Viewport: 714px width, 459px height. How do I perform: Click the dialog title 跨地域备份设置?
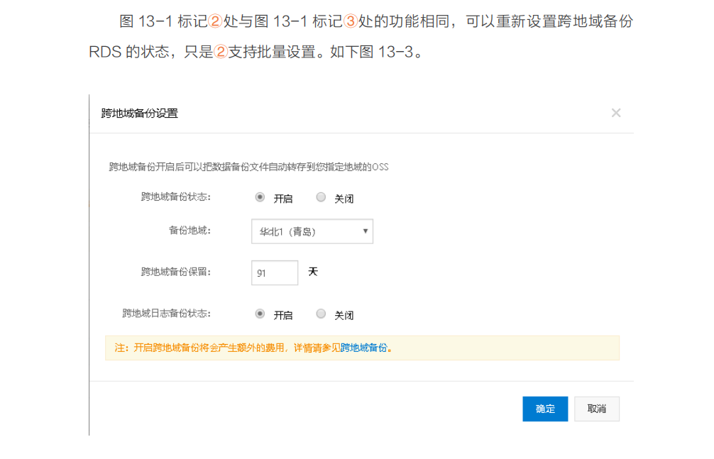coord(139,111)
